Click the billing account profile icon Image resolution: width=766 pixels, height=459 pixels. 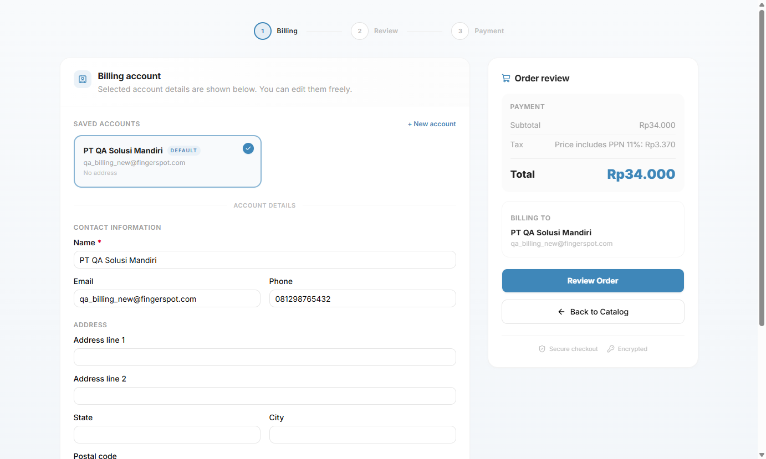83,79
